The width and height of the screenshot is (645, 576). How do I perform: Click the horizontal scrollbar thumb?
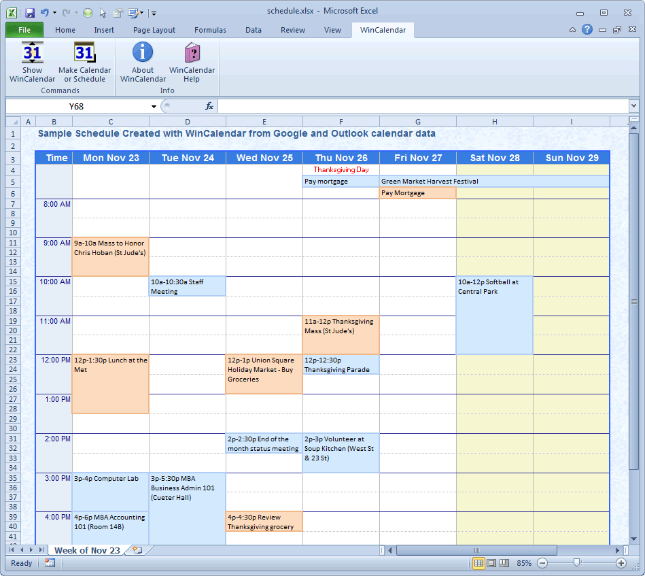(x=476, y=550)
